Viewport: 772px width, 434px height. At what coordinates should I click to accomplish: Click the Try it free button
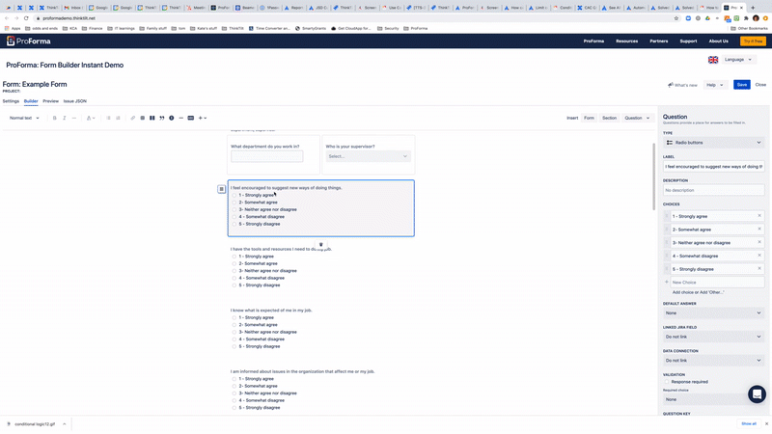pyautogui.click(x=753, y=41)
